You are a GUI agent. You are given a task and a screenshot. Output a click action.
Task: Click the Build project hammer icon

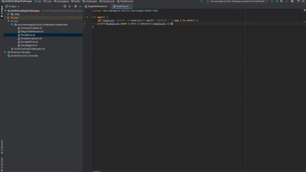click(202, 1)
